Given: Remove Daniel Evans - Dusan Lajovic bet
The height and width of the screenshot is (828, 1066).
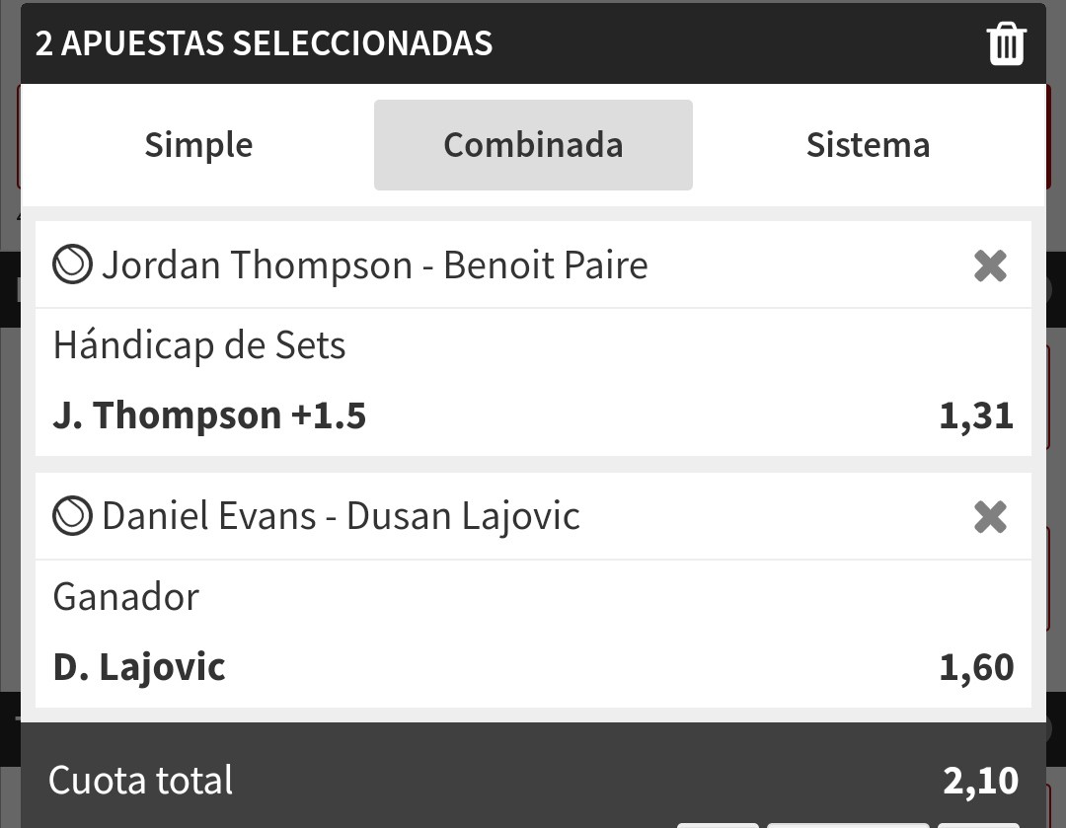Looking at the screenshot, I should pos(990,517).
